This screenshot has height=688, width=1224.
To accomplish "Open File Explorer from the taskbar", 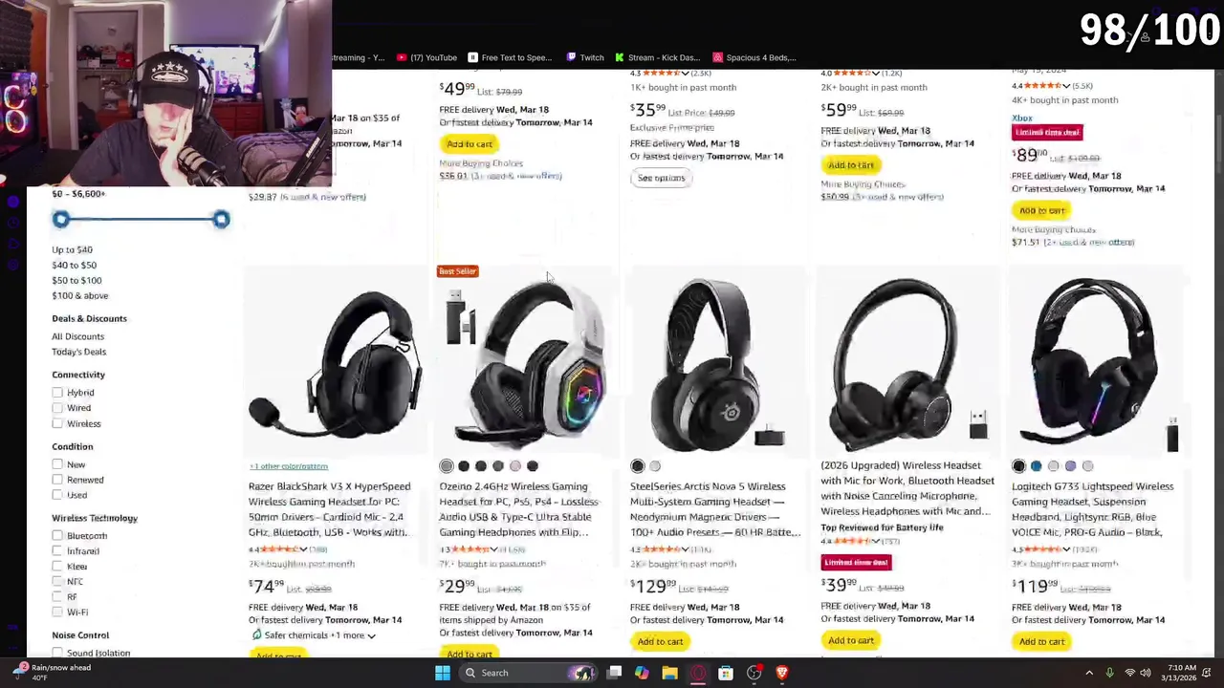I will click(670, 673).
